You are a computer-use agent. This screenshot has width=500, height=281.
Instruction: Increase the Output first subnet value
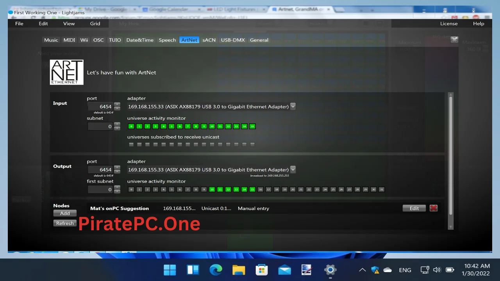[117, 187]
